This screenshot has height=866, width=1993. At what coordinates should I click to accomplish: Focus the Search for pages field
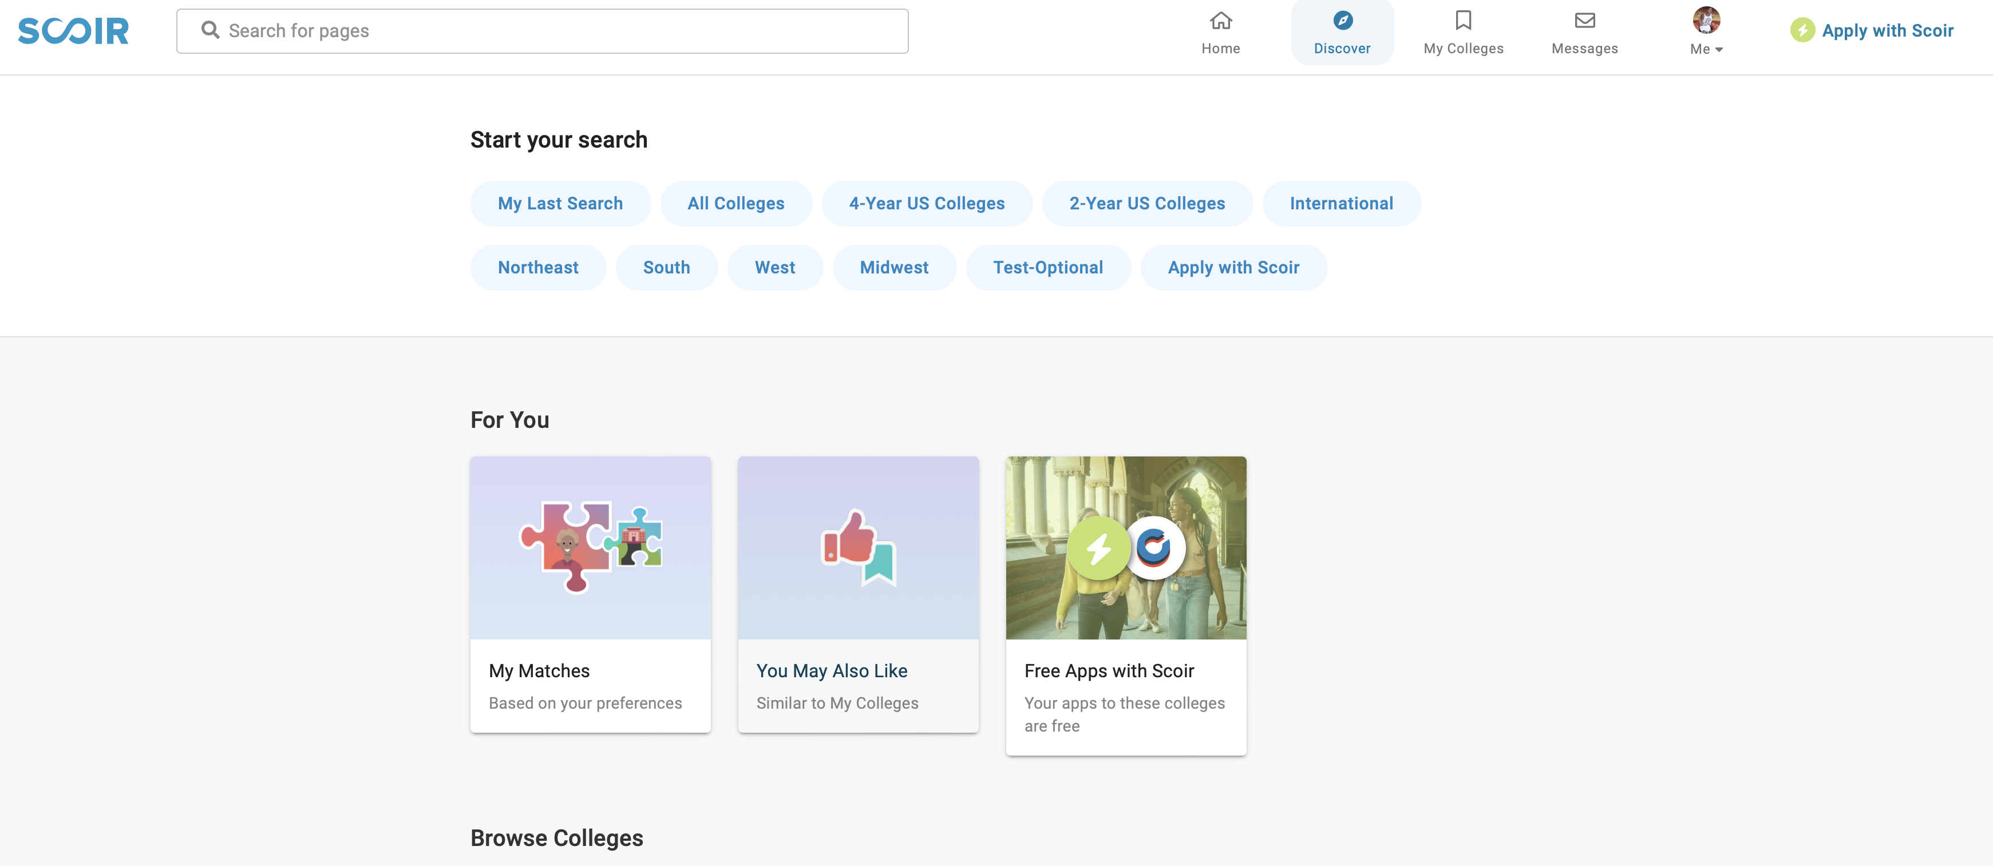(x=543, y=31)
